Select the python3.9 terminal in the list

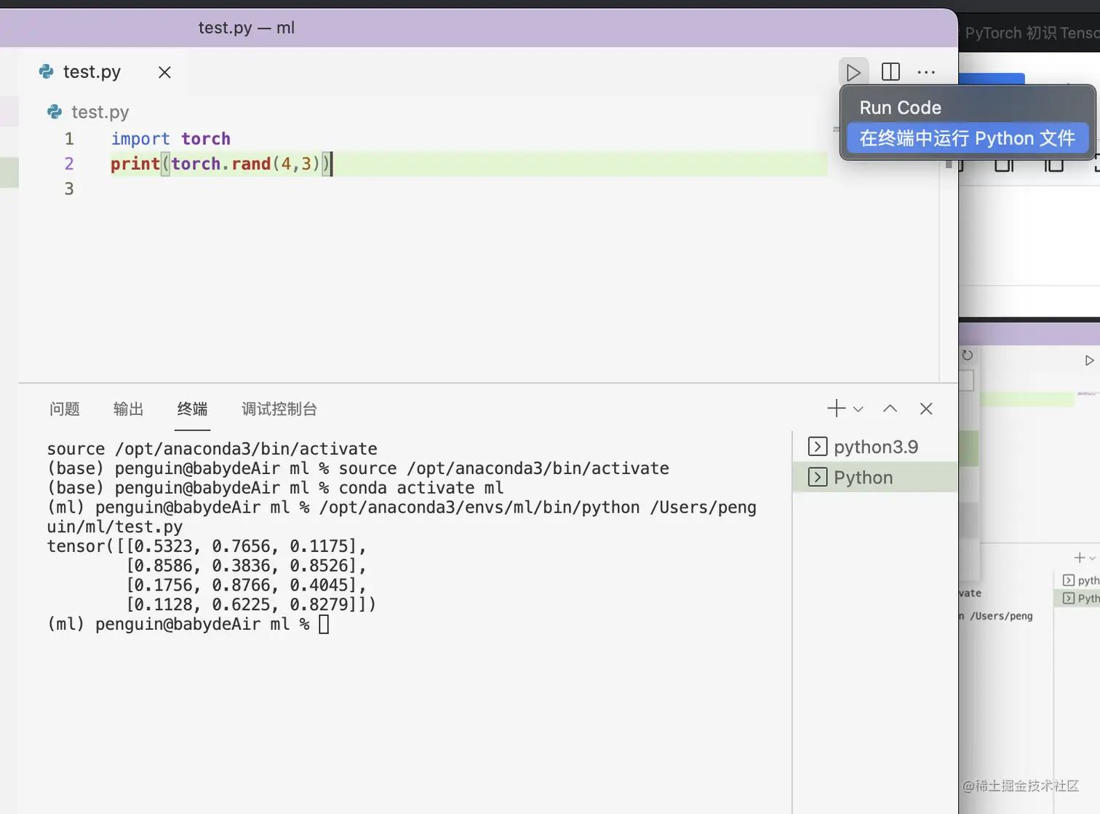(x=874, y=446)
